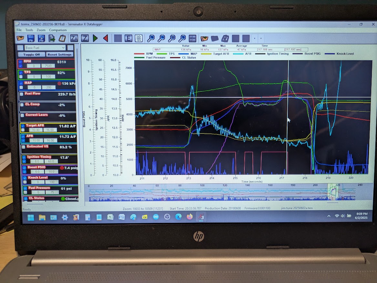This screenshot has width=377, height=283.
Task: Click the export document icon with green arrow
Action: pos(52,38)
